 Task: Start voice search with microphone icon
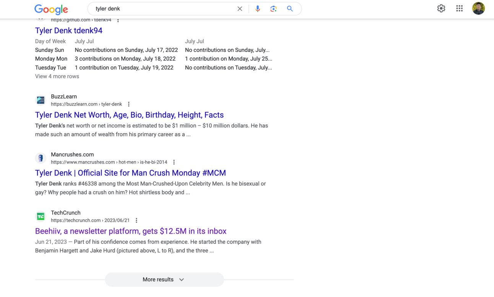pos(258,9)
